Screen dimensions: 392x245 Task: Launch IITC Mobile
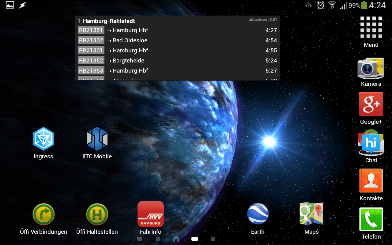pyautogui.click(x=97, y=143)
